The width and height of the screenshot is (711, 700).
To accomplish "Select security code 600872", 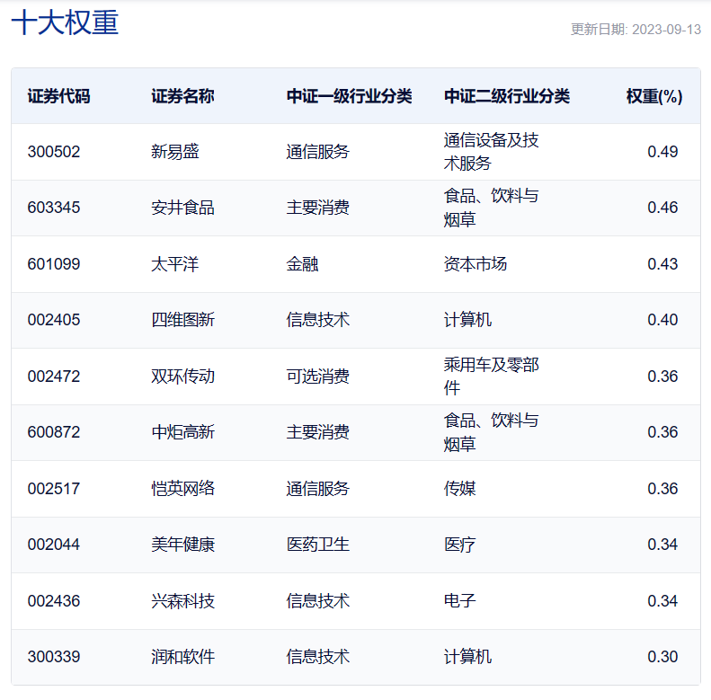I will 54,432.
